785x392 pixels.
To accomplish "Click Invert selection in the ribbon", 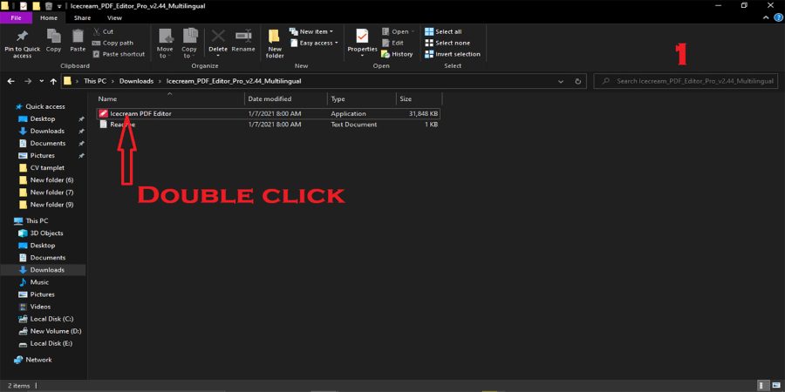I will coord(453,54).
